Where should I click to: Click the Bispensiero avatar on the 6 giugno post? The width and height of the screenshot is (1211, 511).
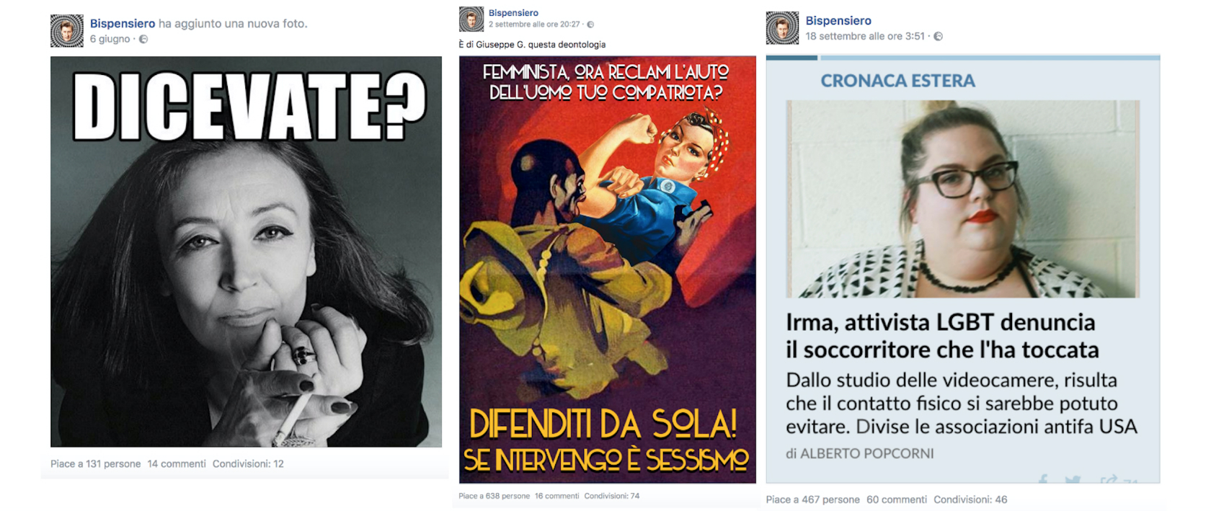pos(67,30)
